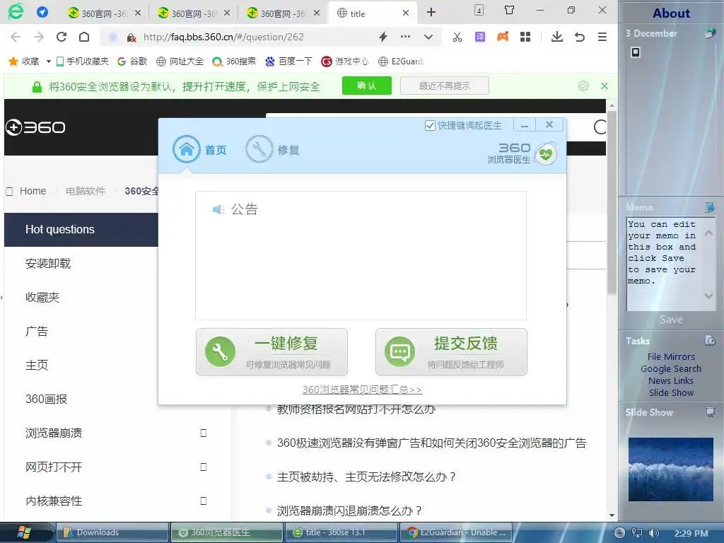Open the File Mirrors task link

coord(671,356)
